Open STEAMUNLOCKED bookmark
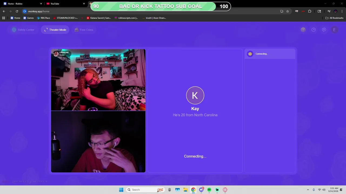The image size is (346, 194). coord(66,18)
